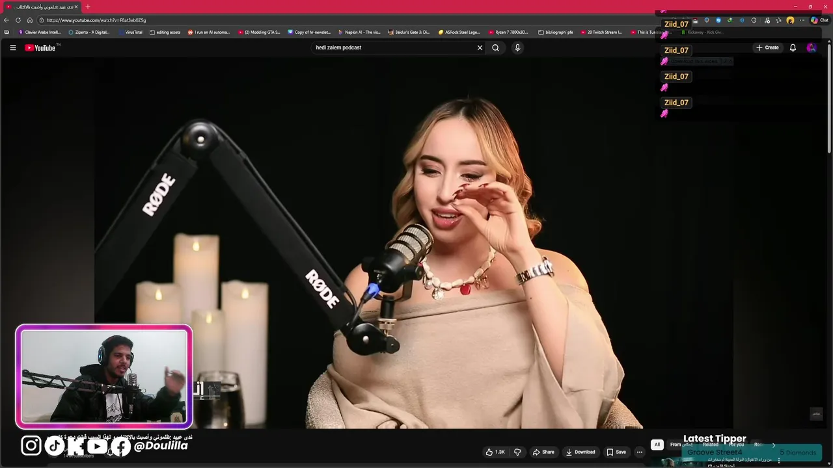Open browser Settings and more menu

tap(802, 20)
